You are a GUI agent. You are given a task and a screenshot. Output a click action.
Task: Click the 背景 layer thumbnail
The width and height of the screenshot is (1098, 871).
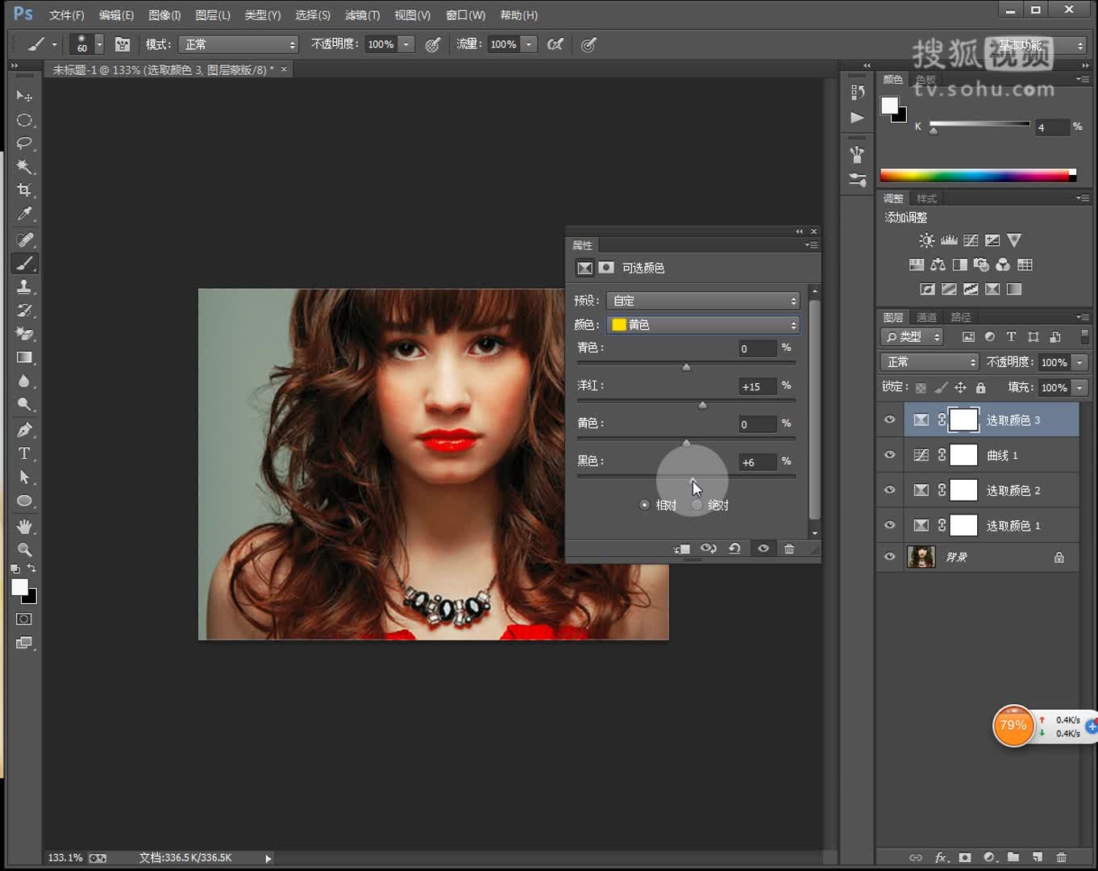[921, 556]
